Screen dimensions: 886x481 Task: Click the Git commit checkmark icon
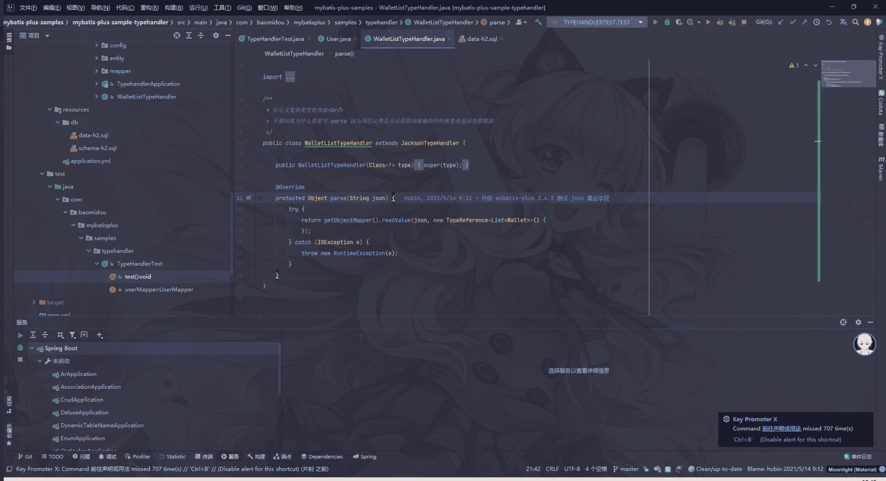[x=793, y=22]
